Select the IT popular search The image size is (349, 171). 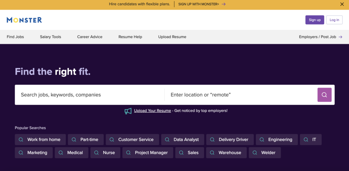click(311, 140)
